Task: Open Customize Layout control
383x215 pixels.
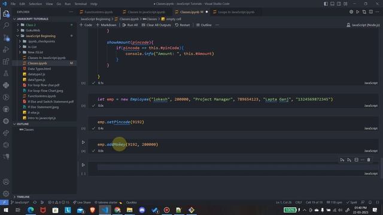Action: pos(345,4)
